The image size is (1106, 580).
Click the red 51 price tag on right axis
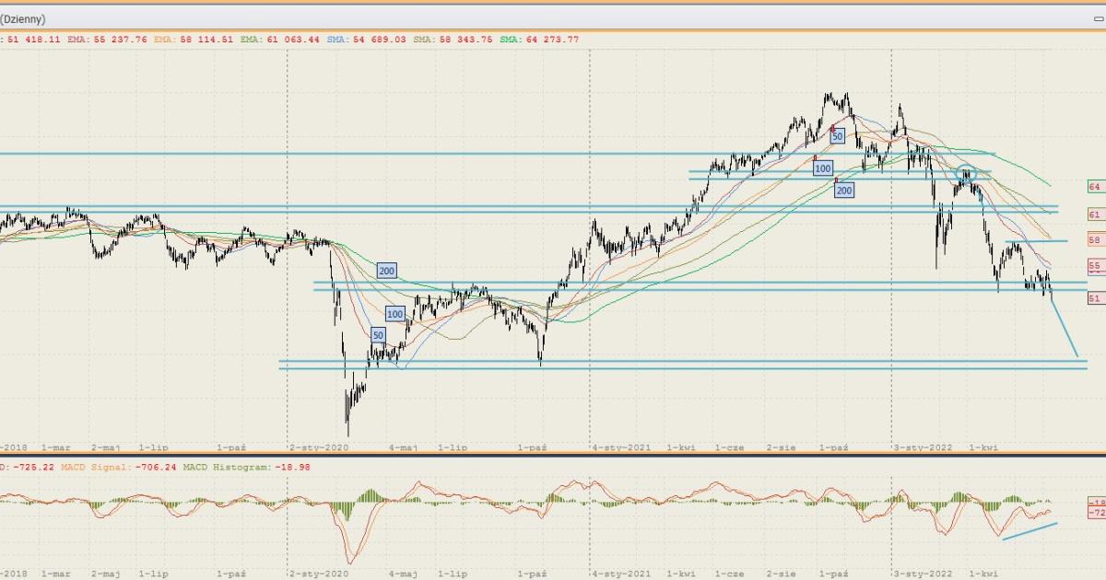(1095, 298)
